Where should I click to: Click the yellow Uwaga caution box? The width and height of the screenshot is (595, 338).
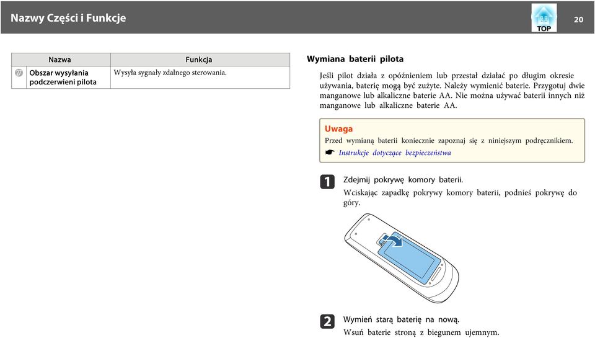(452, 141)
